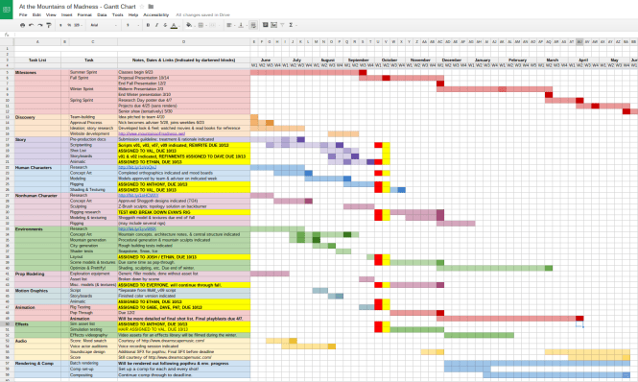Select the 'February' month header
The image size is (638, 382).
point(517,60)
